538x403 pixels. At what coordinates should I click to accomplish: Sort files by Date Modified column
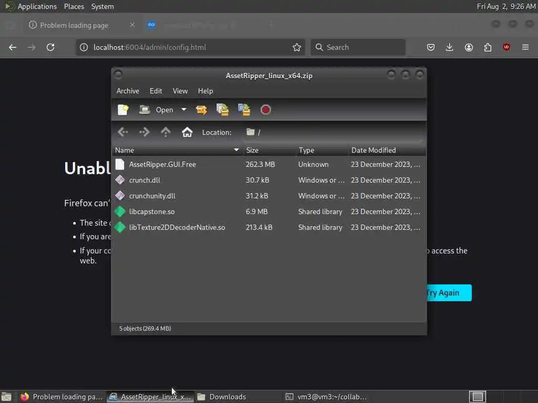coord(387,150)
